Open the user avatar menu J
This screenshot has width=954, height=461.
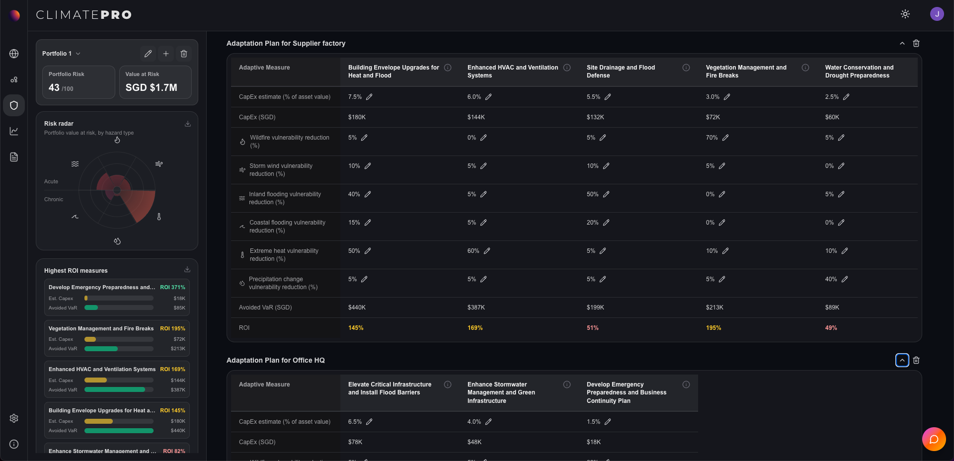tap(937, 14)
